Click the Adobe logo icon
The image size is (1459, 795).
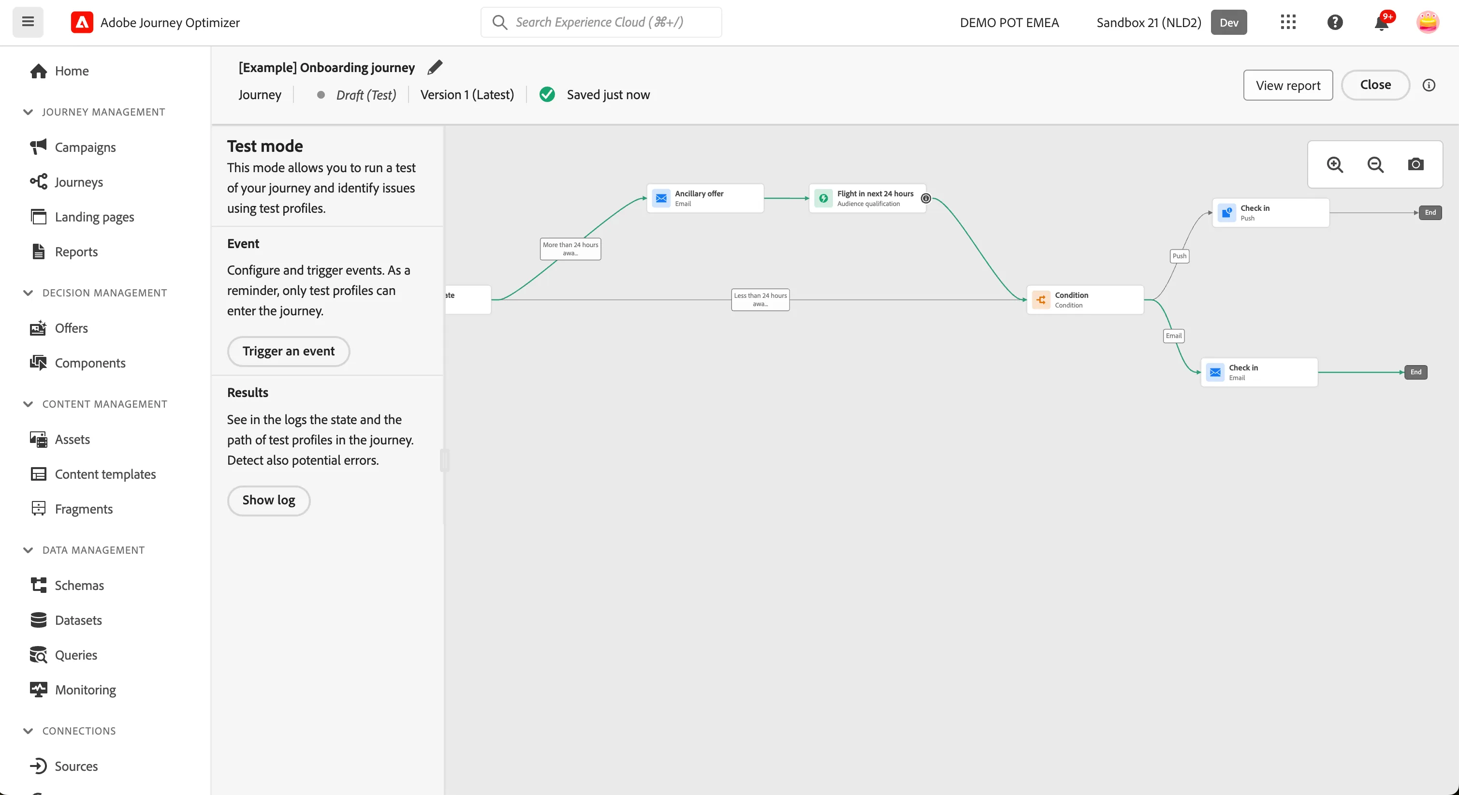tap(82, 22)
